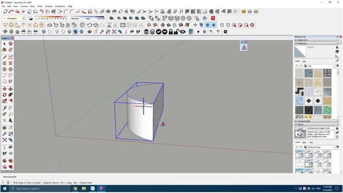This screenshot has width=343, height=193.
Task: Select the first style thumbnail
Action: click(x=300, y=154)
